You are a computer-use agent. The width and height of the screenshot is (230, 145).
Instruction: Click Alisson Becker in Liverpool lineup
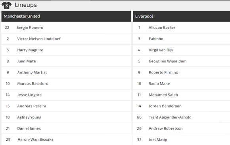click(x=162, y=28)
